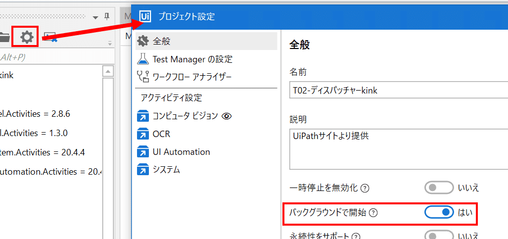Open project settings via gear icon
Viewport: 508px width, 239px height.
click(x=27, y=37)
